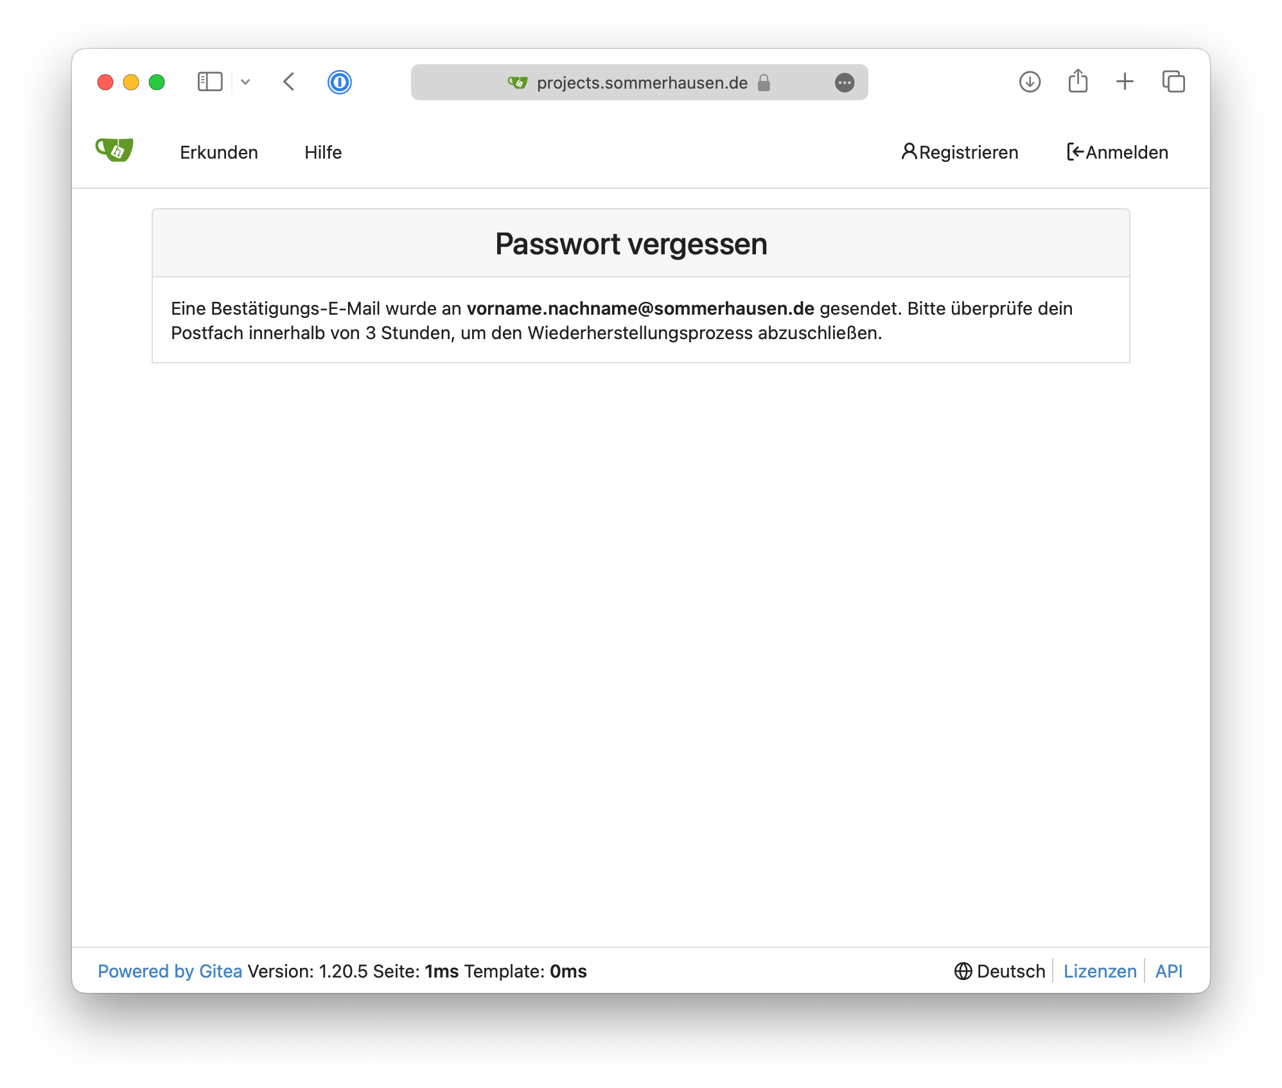The width and height of the screenshot is (1282, 1088).
Task: Open the Erkunden menu item
Action: point(219,153)
